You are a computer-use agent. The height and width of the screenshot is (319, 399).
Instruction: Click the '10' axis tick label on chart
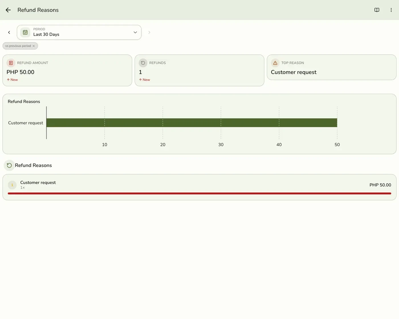point(105,145)
